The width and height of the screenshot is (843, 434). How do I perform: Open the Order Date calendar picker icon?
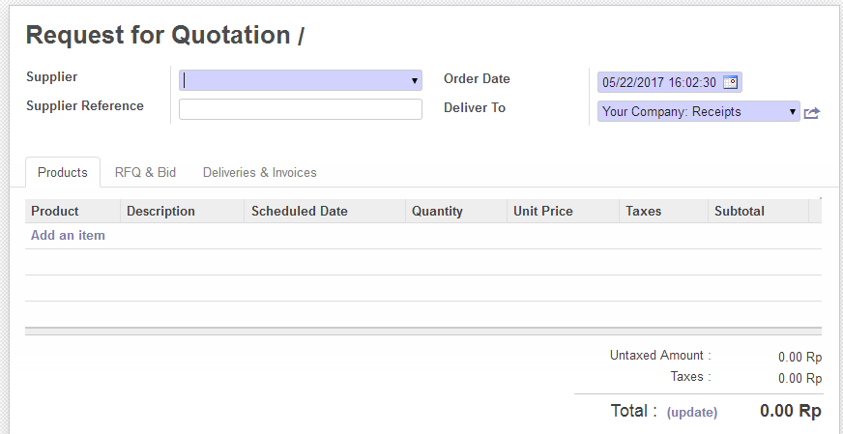pos(731,83)
